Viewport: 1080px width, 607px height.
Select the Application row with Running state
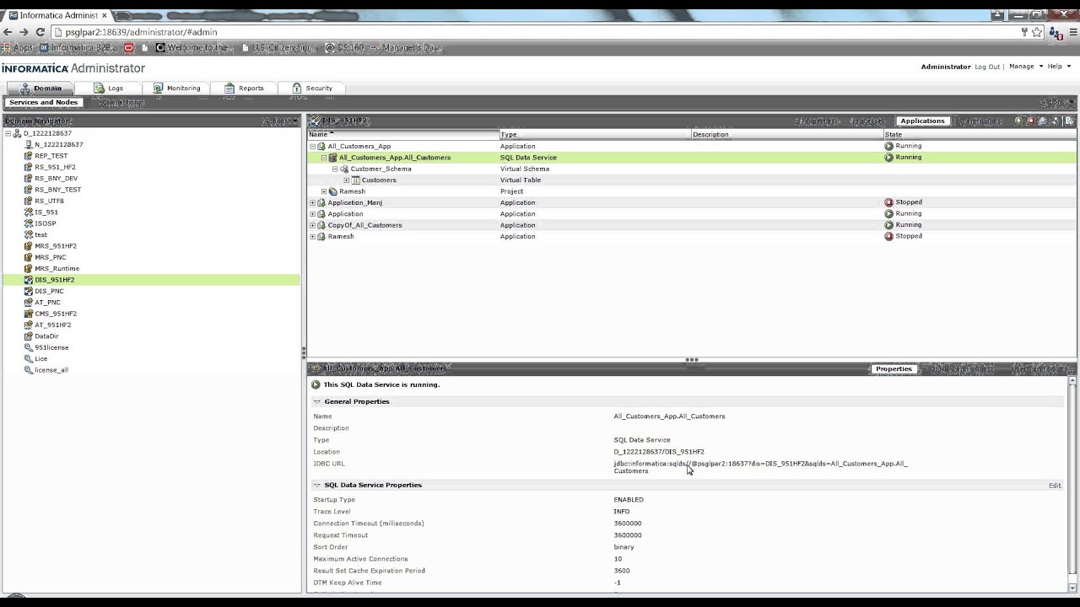pyautogui.click(x=692, y=214)
